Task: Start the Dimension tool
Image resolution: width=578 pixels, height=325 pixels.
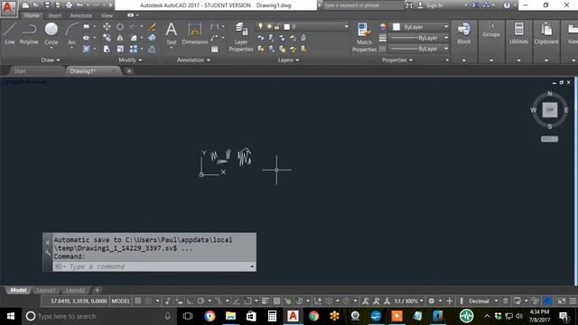Action: (x=195, y=33)
